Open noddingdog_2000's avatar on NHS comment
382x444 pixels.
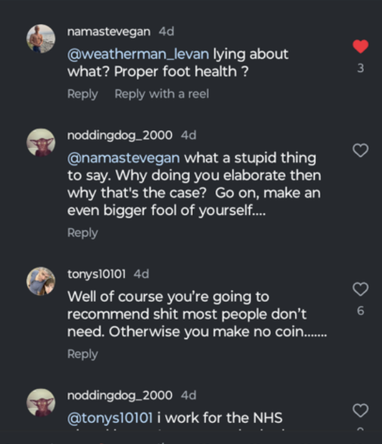pos(41,403)
